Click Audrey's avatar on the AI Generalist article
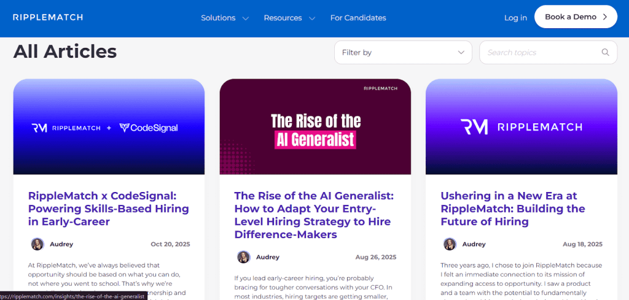 [x=244, y=257]
